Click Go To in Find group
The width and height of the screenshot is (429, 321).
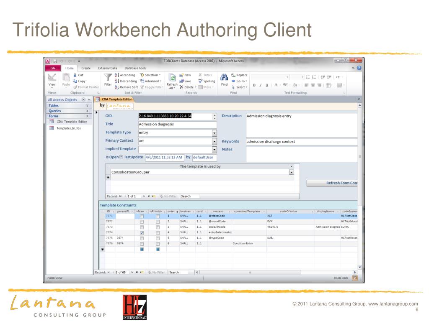pyautogui.click(x=239, y=81)
